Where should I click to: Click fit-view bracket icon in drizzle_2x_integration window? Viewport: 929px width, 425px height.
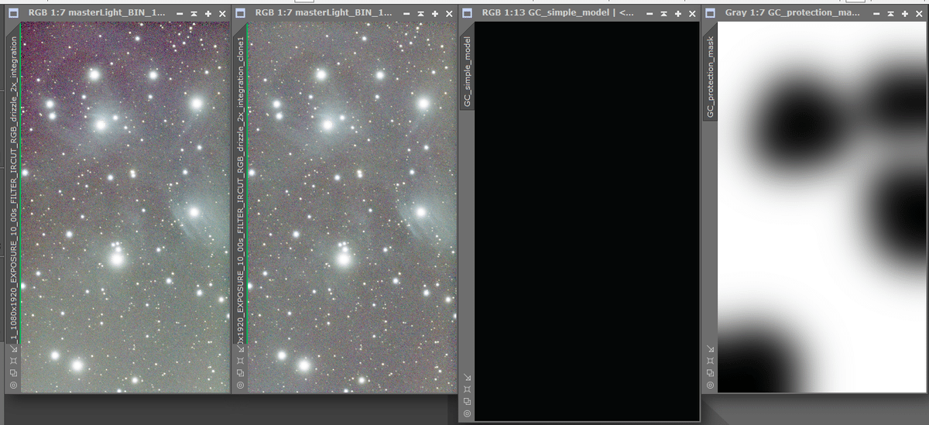(13, 361)
